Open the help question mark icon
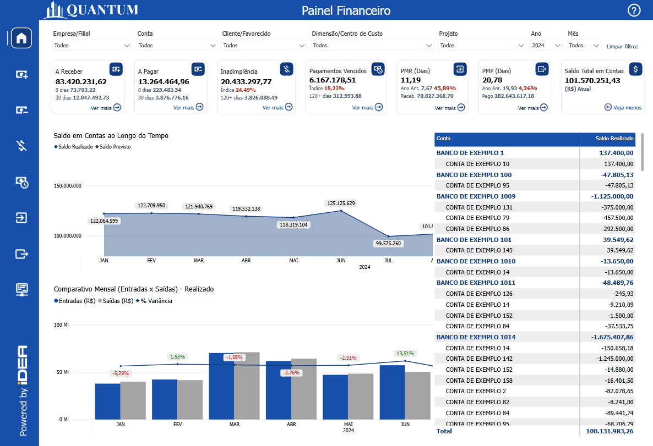653x446 pixels. [x=634, y=10]
